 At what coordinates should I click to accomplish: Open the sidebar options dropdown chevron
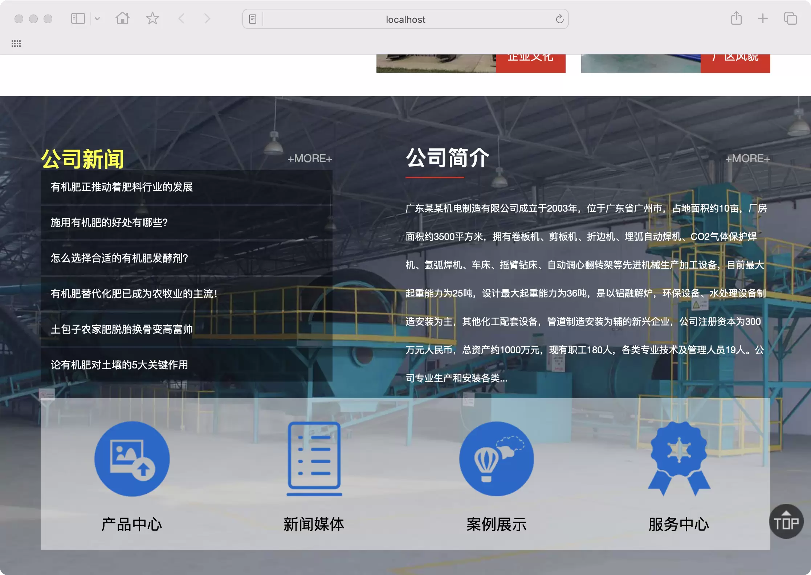point(97,19)
